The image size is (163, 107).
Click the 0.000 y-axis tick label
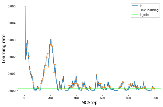point(11,91)
